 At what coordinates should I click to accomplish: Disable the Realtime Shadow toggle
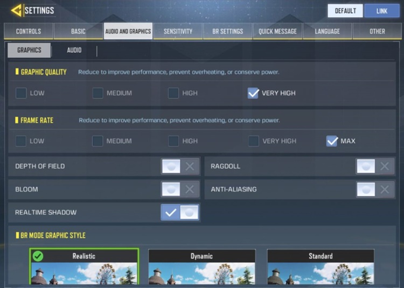[x=180, y=212]
